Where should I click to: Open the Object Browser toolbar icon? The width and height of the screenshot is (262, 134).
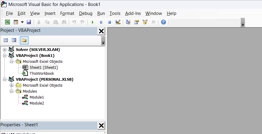pos(145,22)
